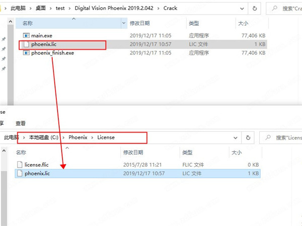This screenshot has height=226, width=302.
Task: Click the phoenix.lic file icon in Crack folder
Action: pyautogui.click(x=26, y=44)
